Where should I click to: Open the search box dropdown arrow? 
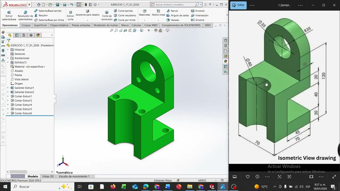(201, 5)
